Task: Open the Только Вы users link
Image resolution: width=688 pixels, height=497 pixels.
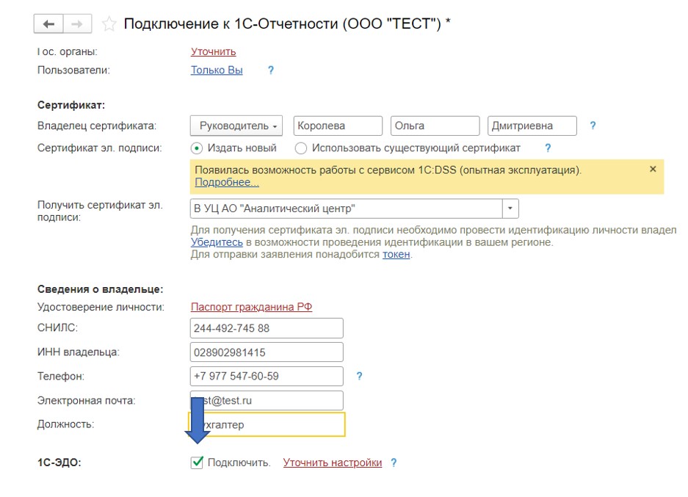Action: point(217,70)
